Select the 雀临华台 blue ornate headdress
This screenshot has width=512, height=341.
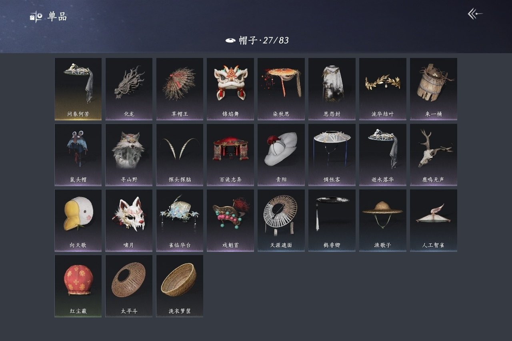coord(180,220)
